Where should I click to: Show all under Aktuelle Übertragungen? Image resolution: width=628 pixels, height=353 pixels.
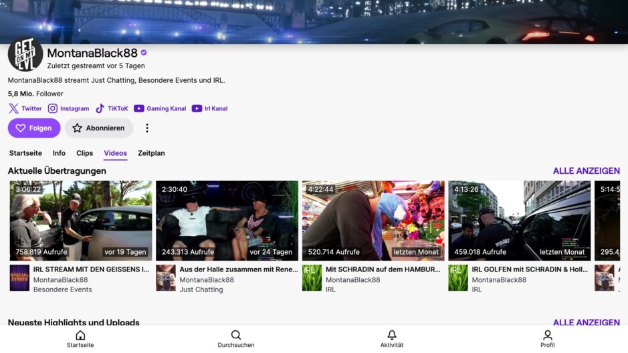pyautogui.click(x=587, y=171)
